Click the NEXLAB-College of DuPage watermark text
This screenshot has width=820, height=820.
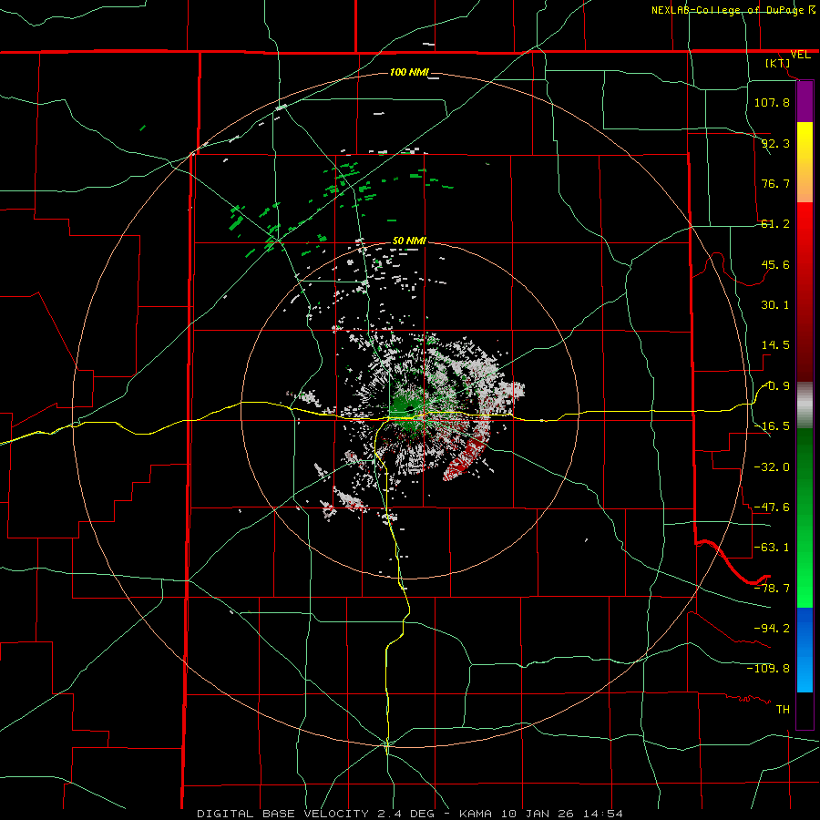point(729,10)
